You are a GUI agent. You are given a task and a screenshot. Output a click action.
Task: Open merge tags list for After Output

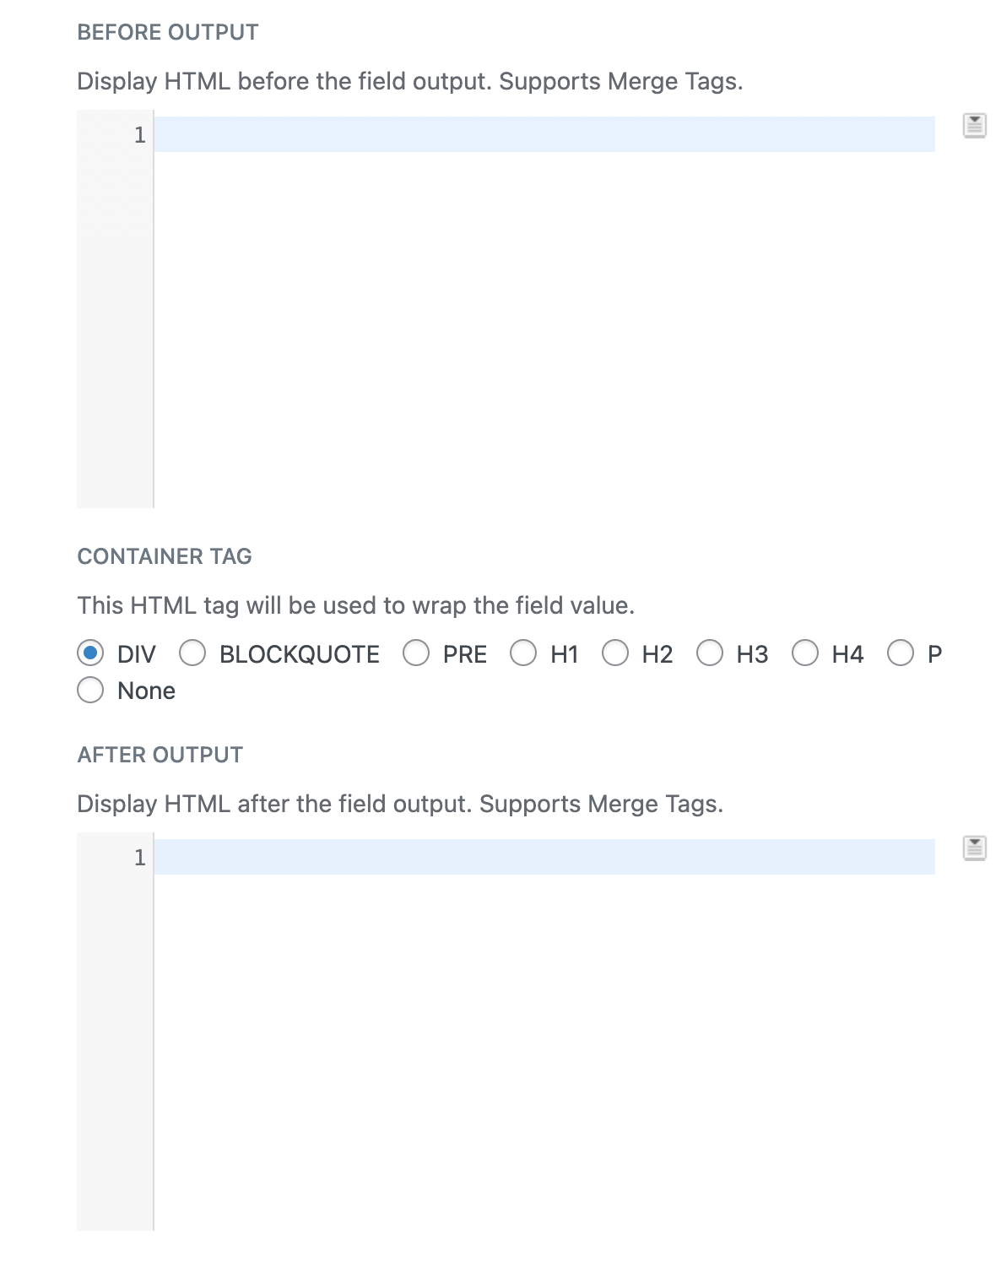pos(975,848)
